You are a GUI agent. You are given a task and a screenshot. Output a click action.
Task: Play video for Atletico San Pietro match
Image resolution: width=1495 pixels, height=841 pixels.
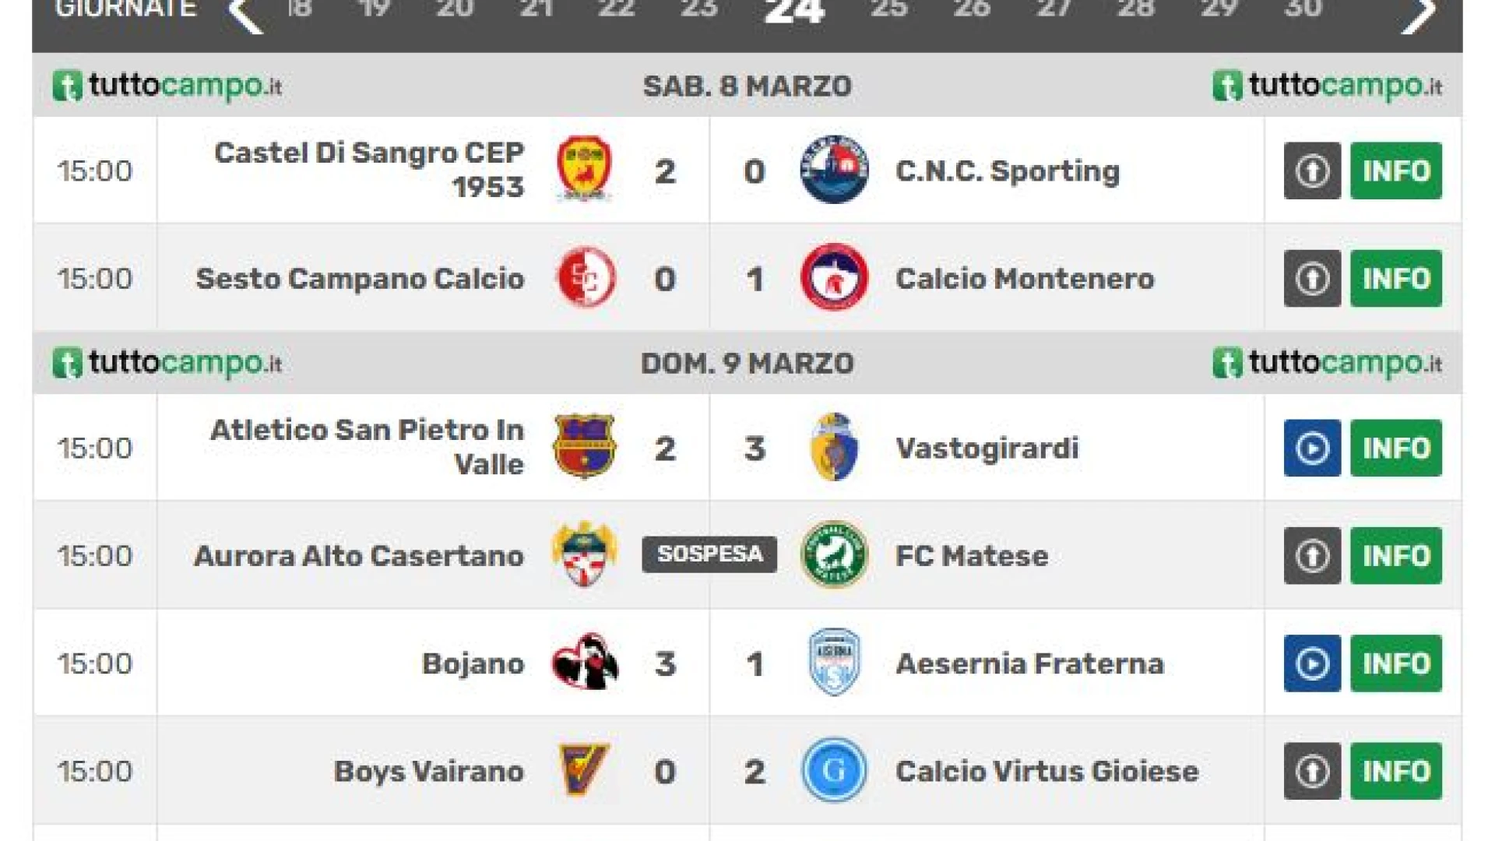pyautogui.click(x=1312, y=449)
